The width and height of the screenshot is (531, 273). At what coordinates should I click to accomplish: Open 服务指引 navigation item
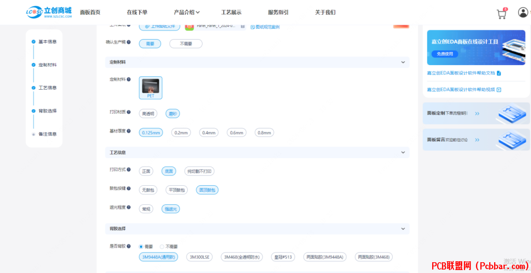coord(278,12)
